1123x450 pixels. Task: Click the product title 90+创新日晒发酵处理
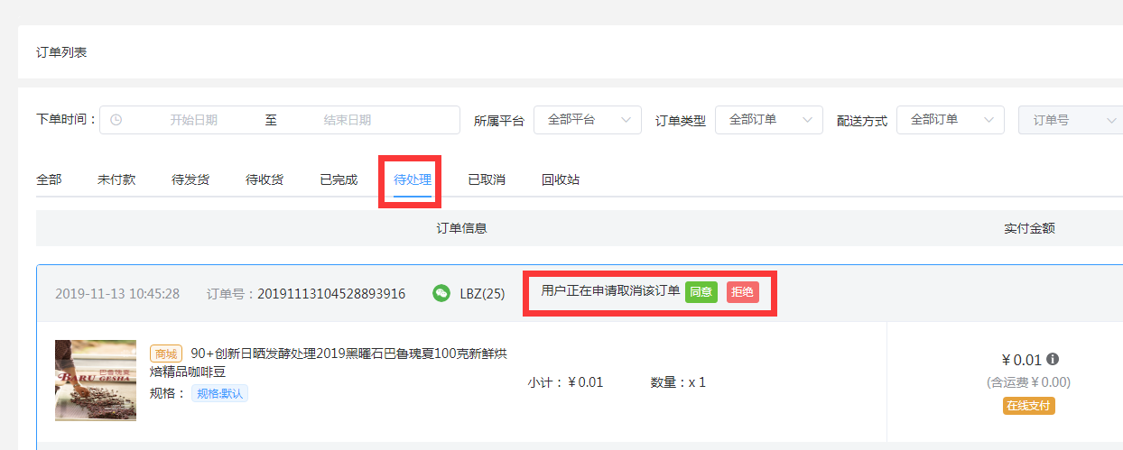click(329, 363)
